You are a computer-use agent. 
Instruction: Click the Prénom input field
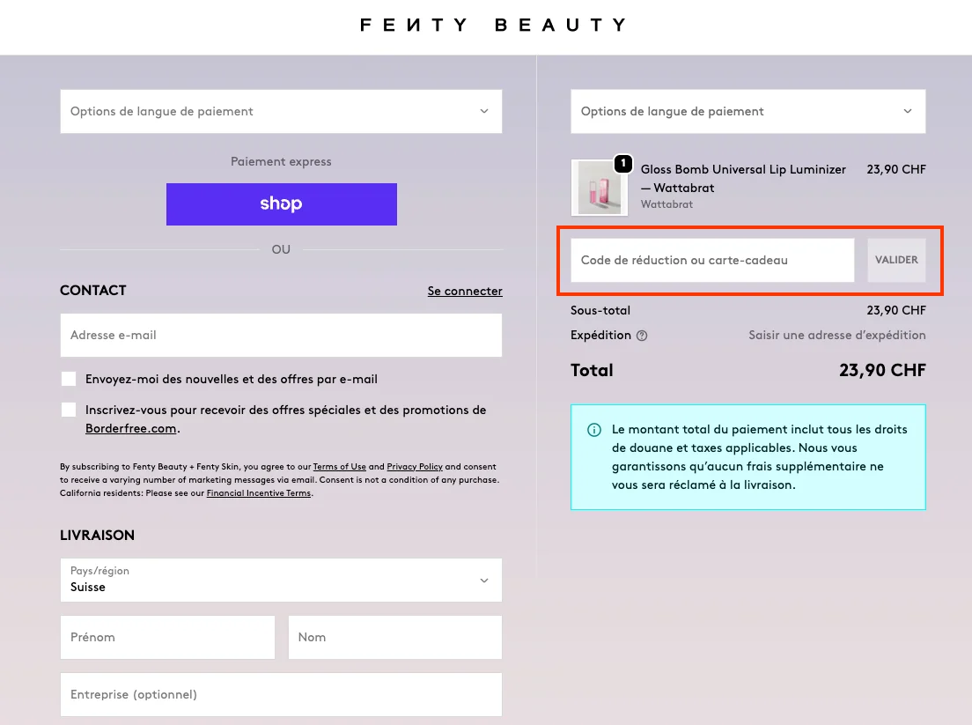167,637
